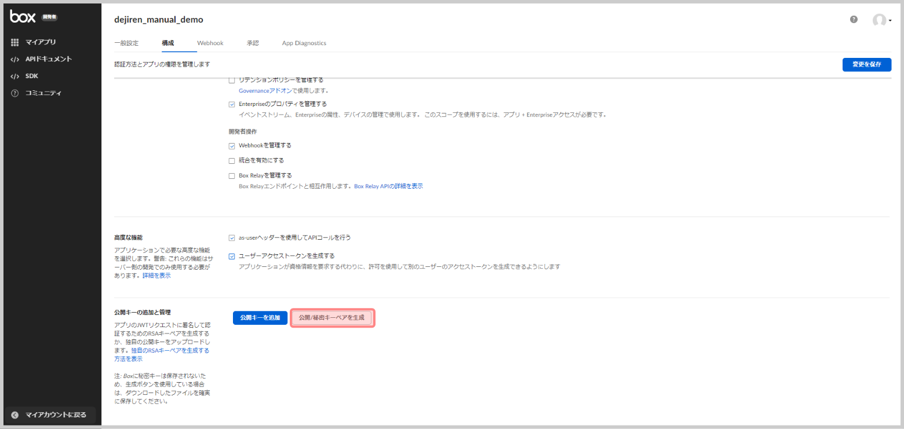Click the 開発者操作 section heading
This screenshot has width=904, height=429.
[x=243, y=131]
